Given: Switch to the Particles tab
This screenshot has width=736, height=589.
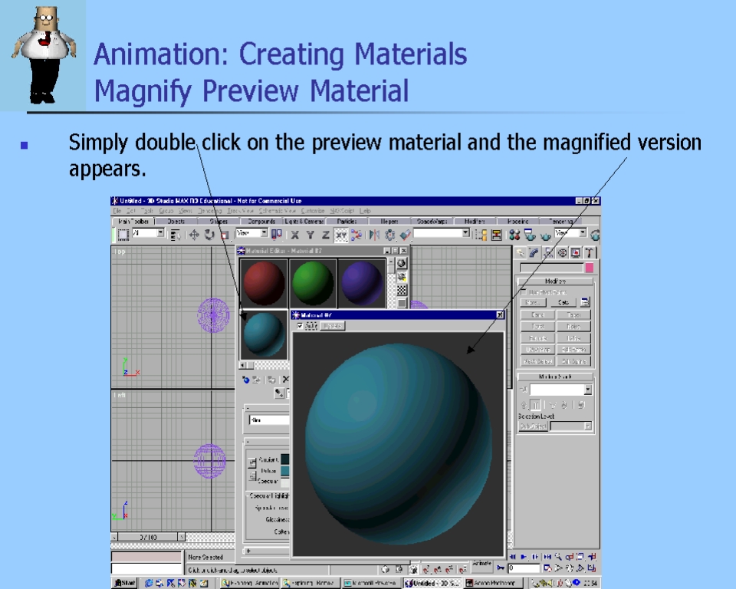Looking at the screenshot, I should [347, 222].
